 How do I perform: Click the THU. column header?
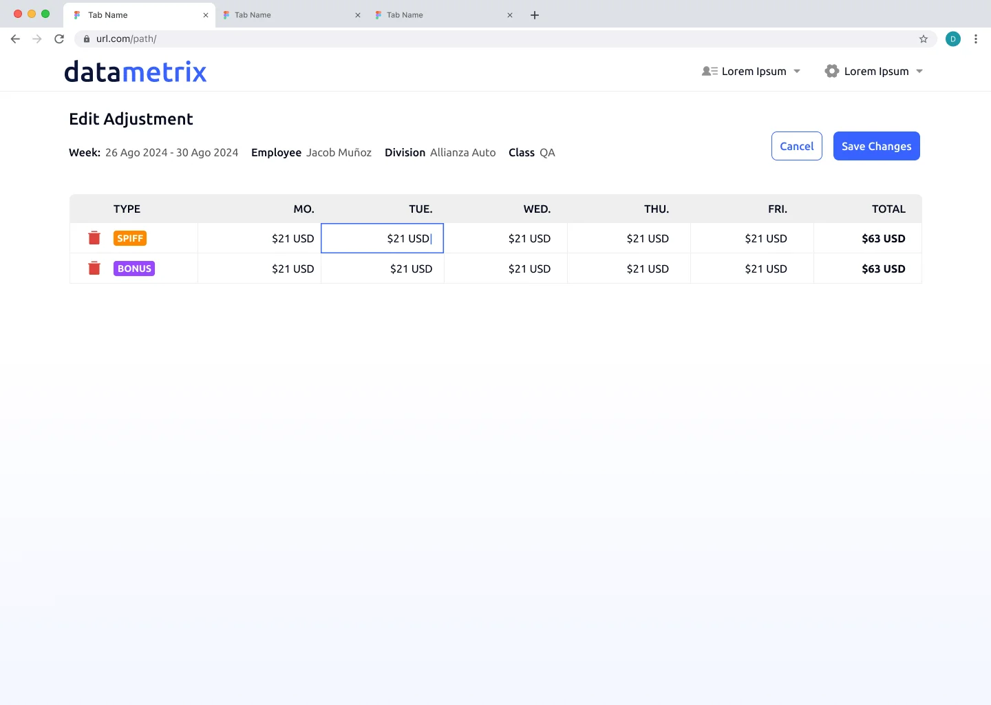(x=657, y=209)
